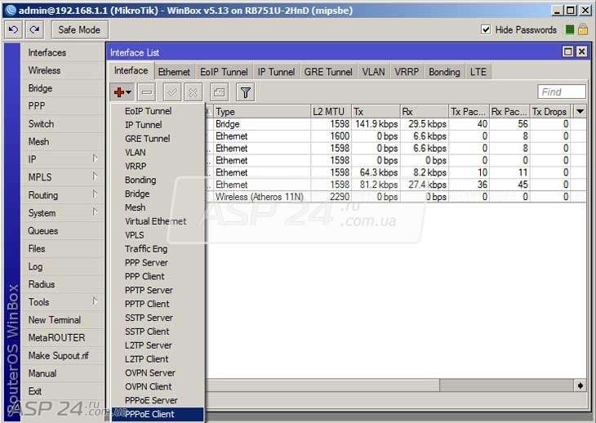The width and height of the screenshot is (596, 423).
Task: Click the horizontal scrollbar thumb
Action: pyautogui.click(x=507, y=385)
